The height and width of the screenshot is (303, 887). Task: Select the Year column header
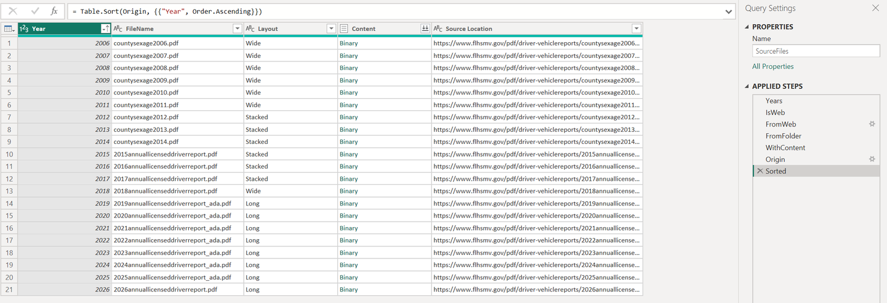click(65, 29)
